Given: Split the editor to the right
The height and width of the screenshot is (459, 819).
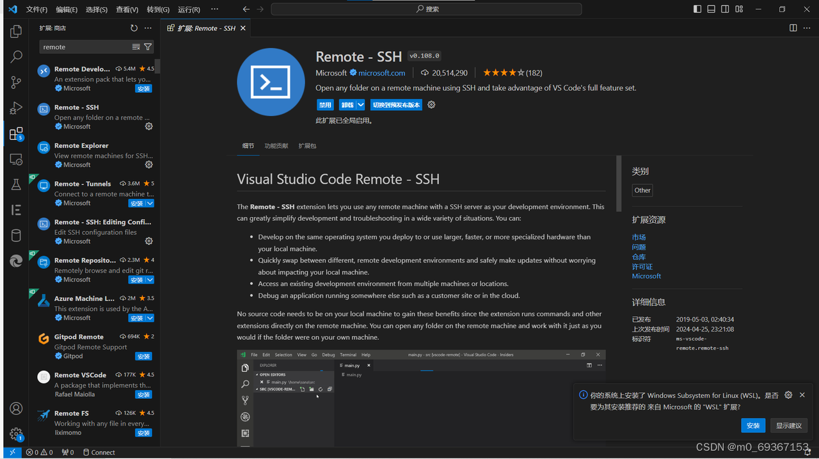Looking at the screenshot, I should tap(793, 28).
